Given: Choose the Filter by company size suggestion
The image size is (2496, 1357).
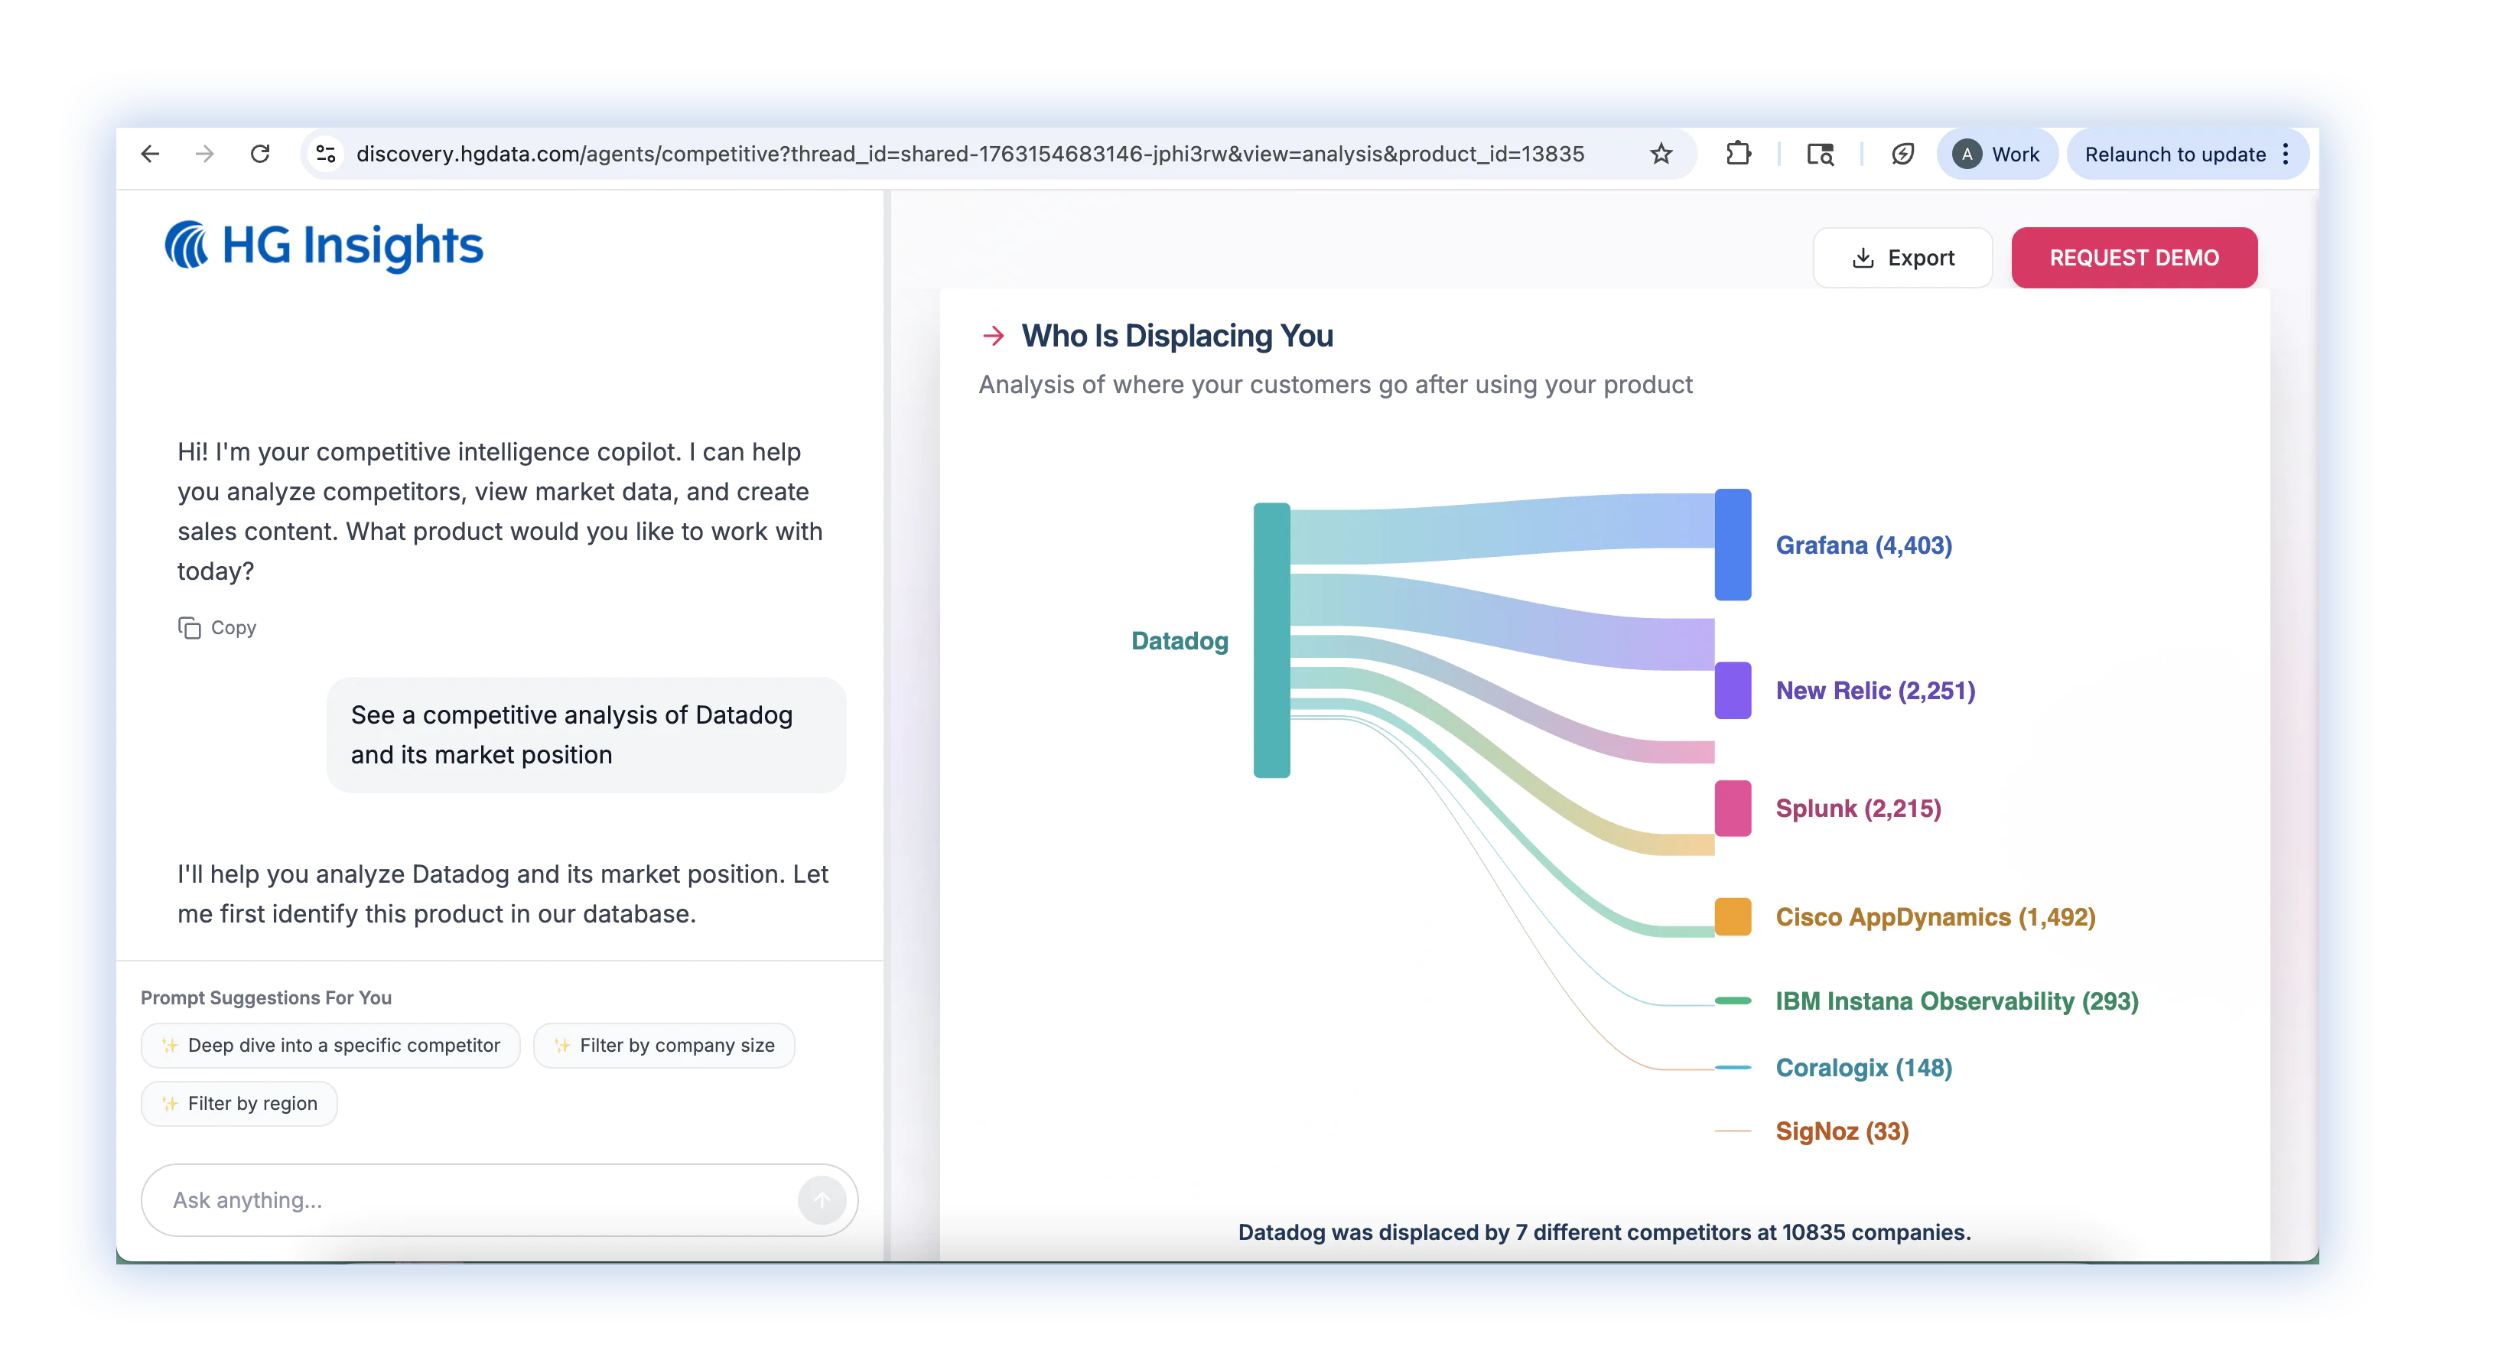Looking at the screenshot, I should [x=664, y=1045].
